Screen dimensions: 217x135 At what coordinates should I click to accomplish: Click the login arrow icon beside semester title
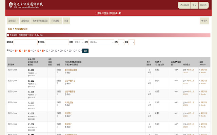[x=120, y=13]
